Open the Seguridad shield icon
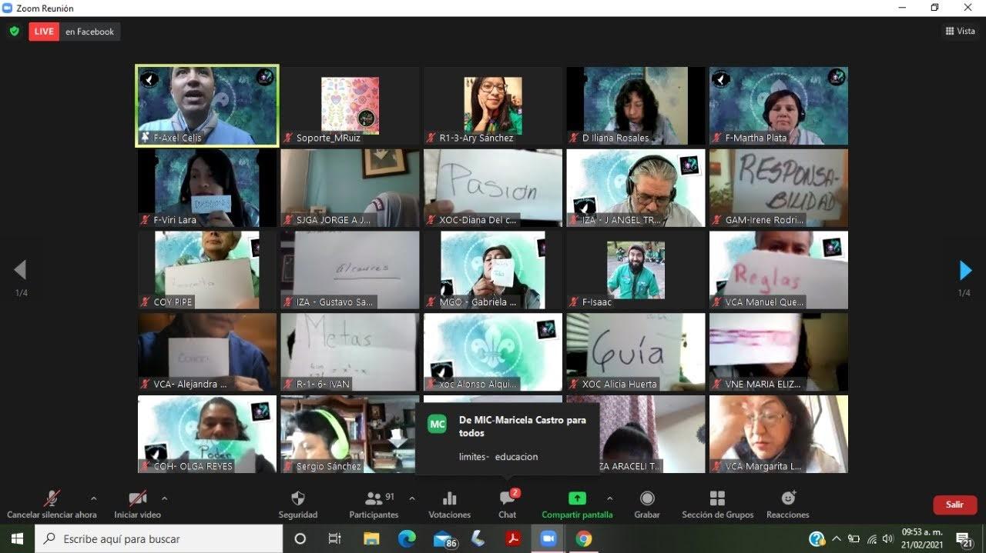This screenshot has height=553, width=986. [297, 498]
